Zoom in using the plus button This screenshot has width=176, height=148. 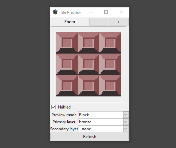[119, 22]
